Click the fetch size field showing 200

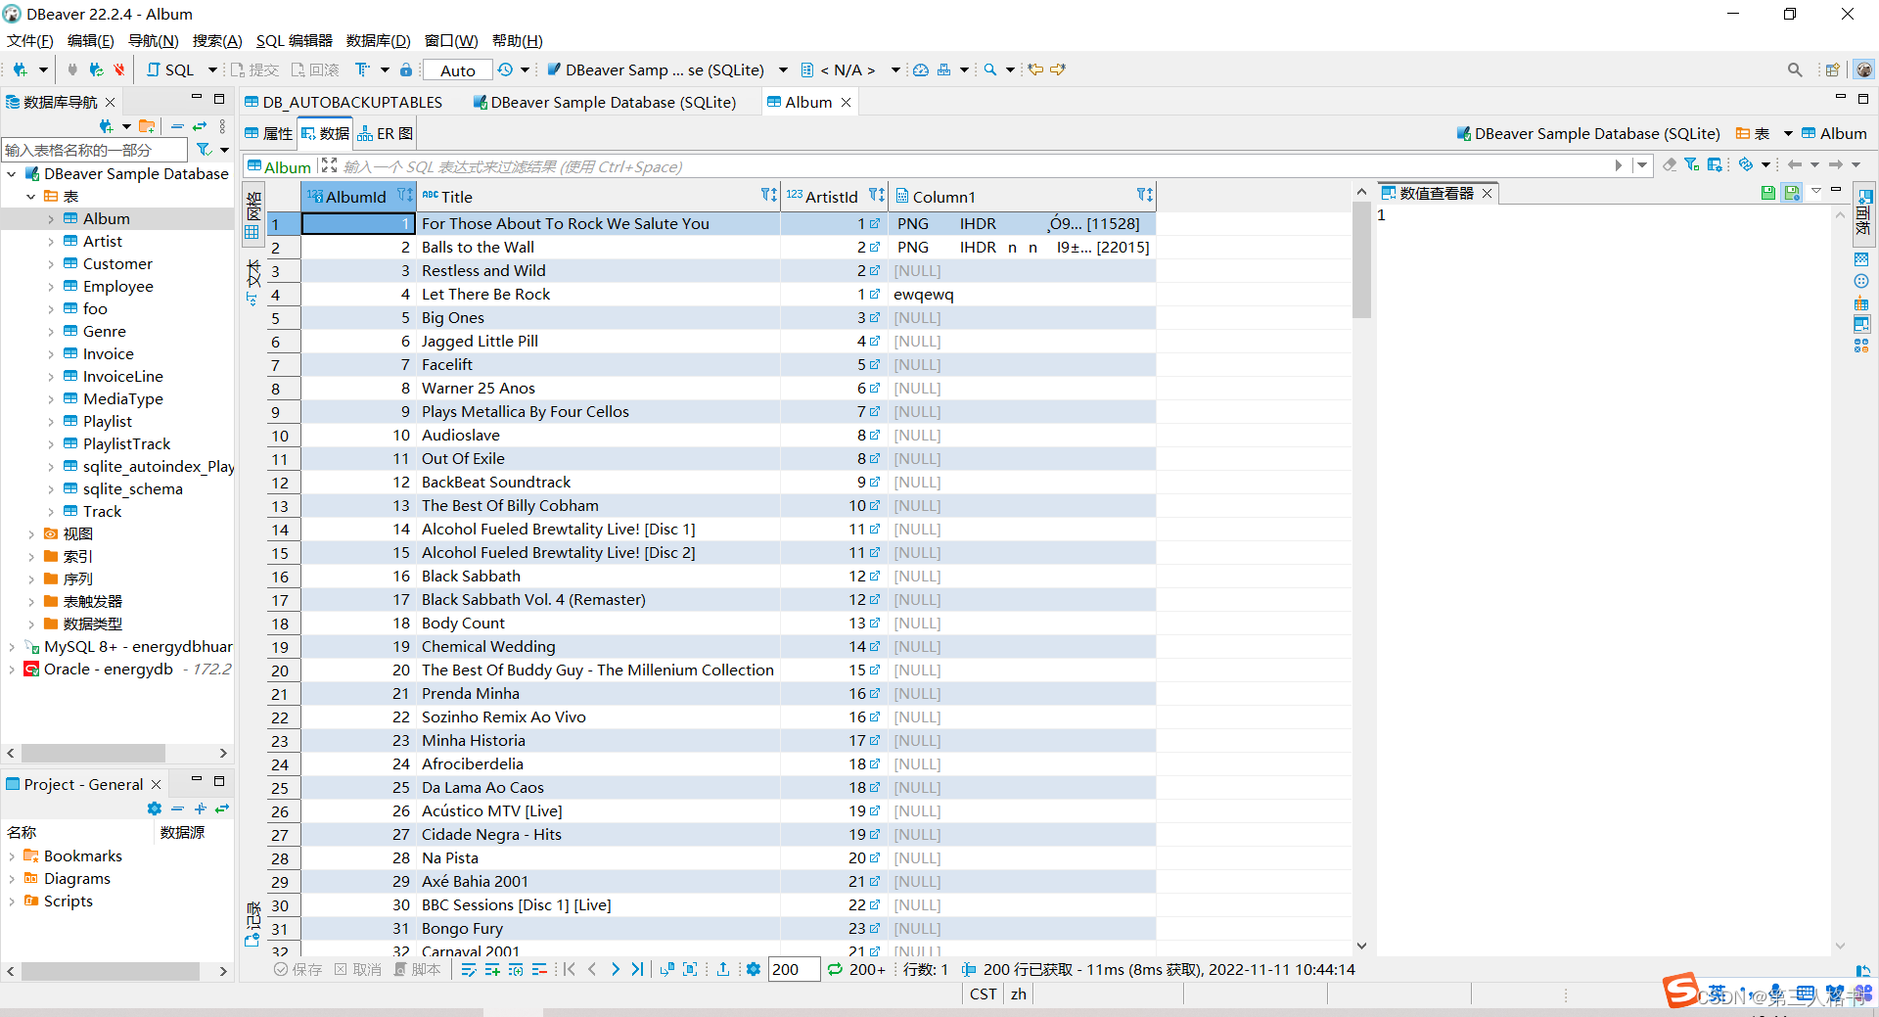(793, 969)
